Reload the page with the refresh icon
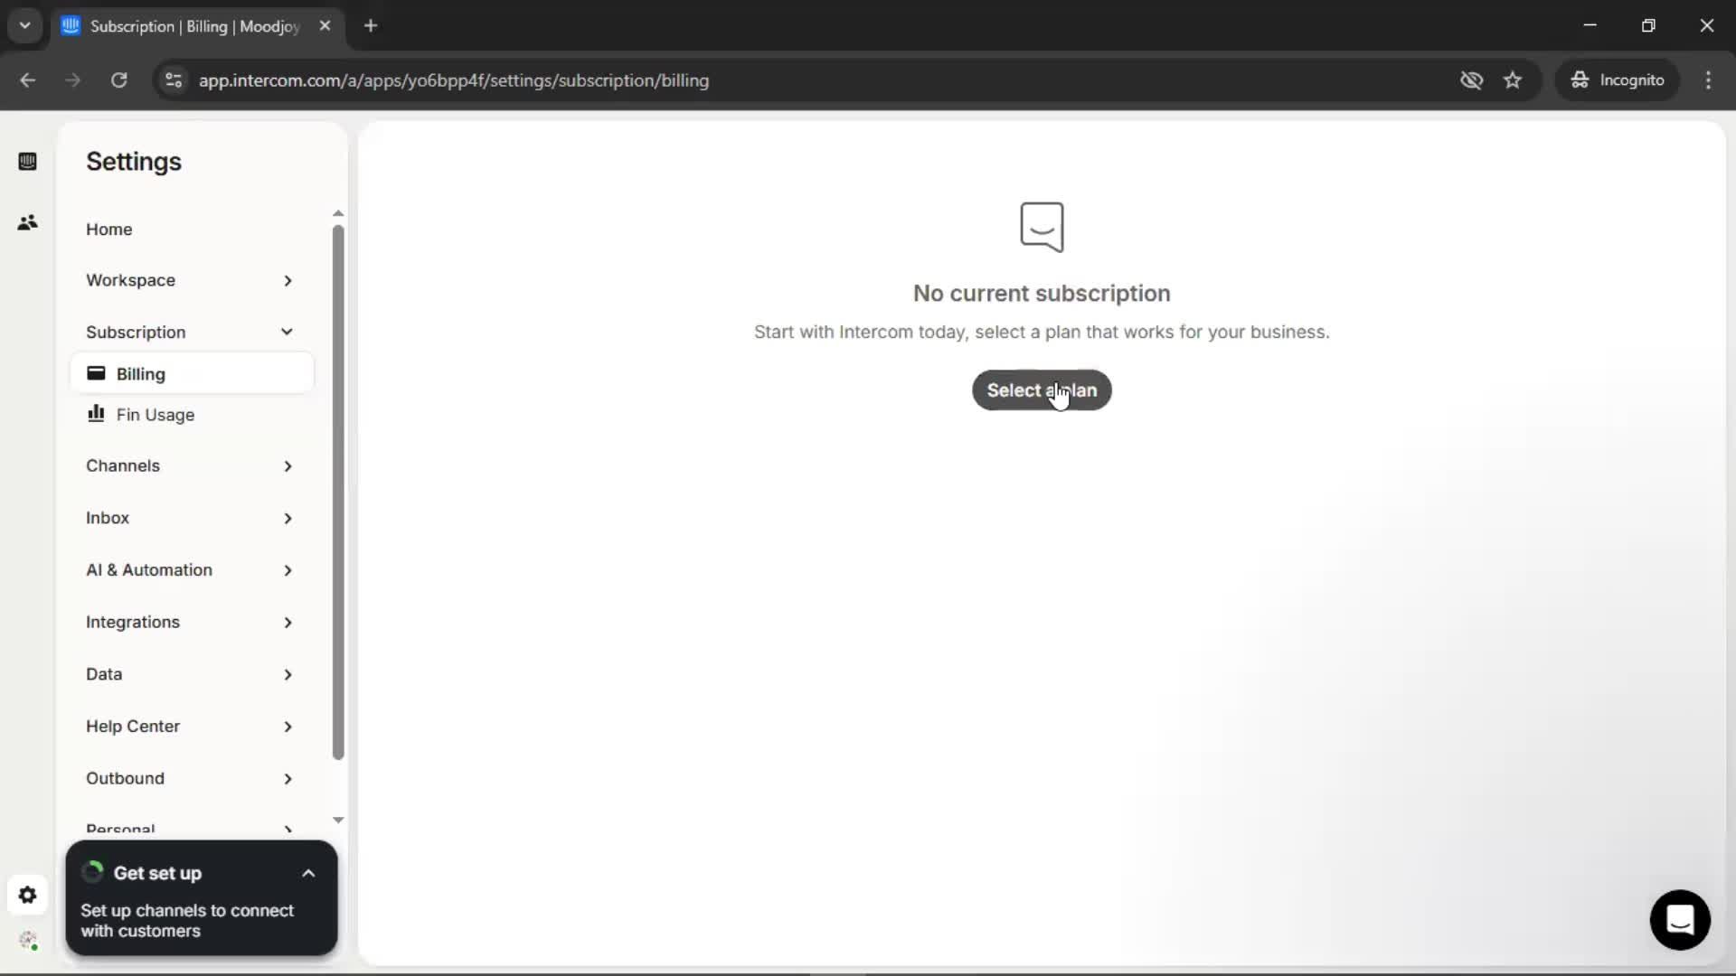The width and height of the screenshot is (1736, 976). [118, 80]
